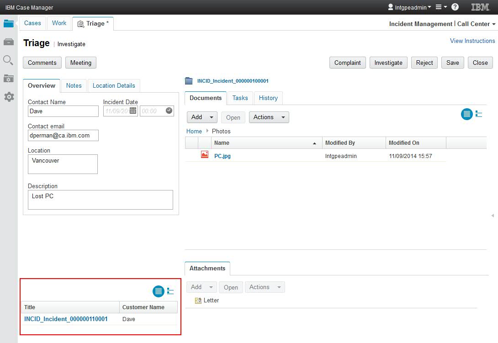Open the Call Center role dropdown
498x343 pixels.
coord(476,24)
